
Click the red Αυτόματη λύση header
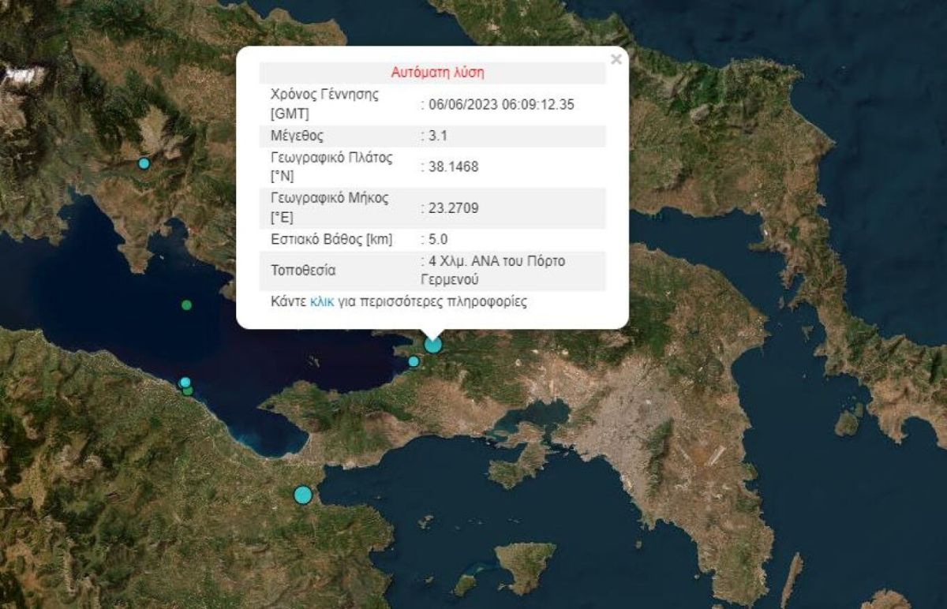click(437, 73)
